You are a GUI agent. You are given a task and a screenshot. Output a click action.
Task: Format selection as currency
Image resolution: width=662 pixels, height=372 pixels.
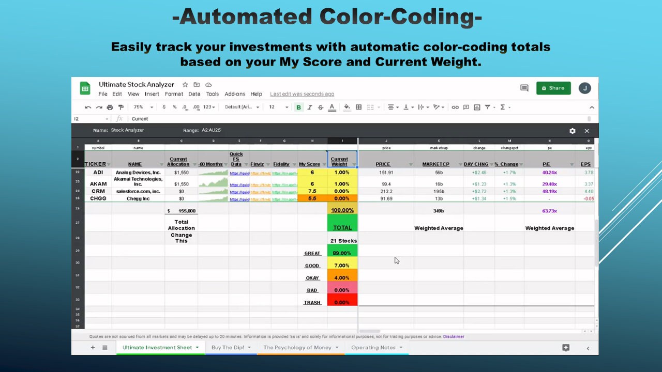pos(163,107)
